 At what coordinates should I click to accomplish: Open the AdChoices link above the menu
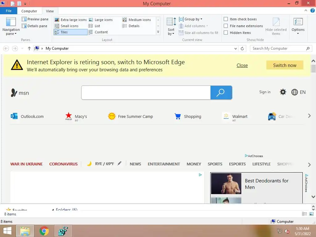[x=254, y=156]
